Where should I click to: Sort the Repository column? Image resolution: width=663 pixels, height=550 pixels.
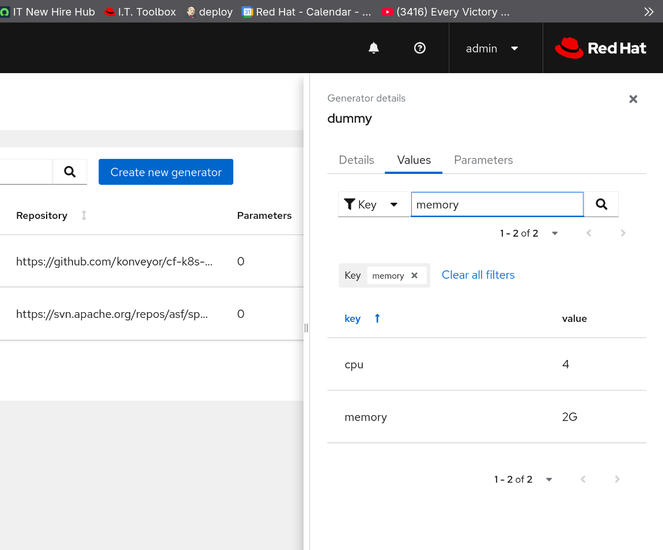[84, 215]
